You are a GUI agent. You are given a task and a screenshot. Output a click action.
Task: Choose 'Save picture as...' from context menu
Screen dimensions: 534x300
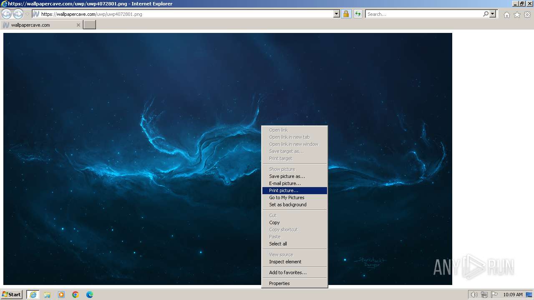click(x=295, y=176)
